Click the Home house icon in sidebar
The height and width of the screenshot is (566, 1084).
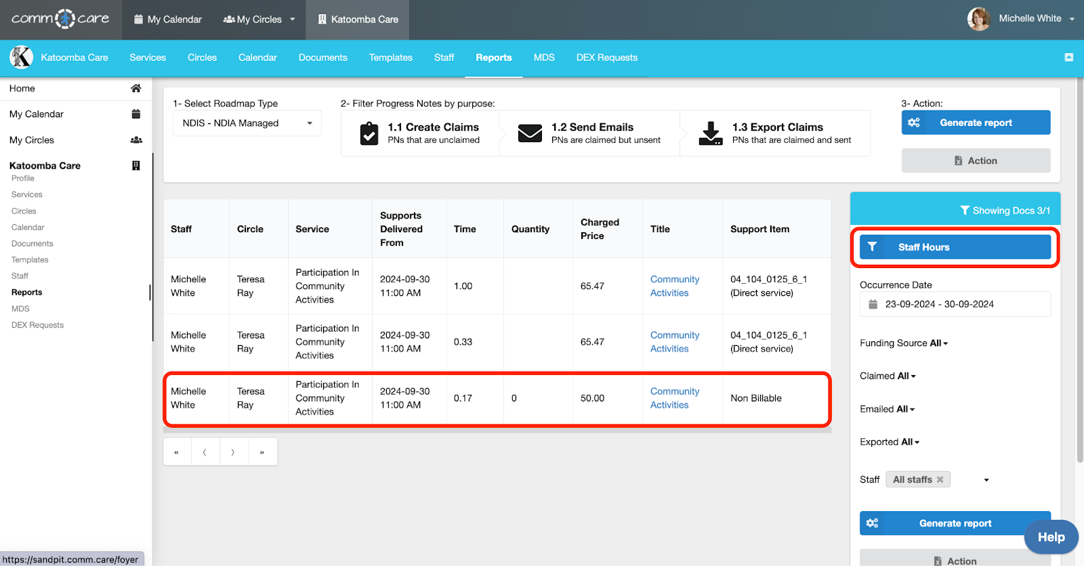click(135, 89)
